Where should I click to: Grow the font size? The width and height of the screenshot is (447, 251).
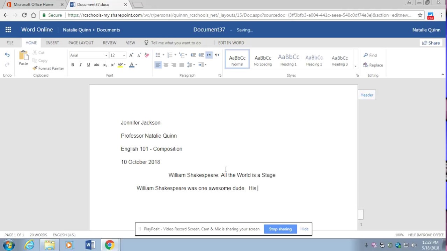pyautogui.click(x=131, y=55)
